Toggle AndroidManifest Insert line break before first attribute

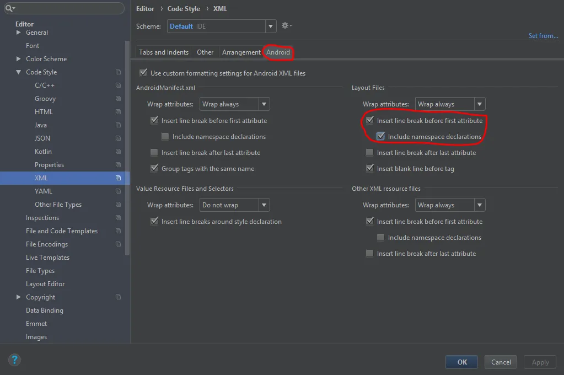click(x=154, y=120)
